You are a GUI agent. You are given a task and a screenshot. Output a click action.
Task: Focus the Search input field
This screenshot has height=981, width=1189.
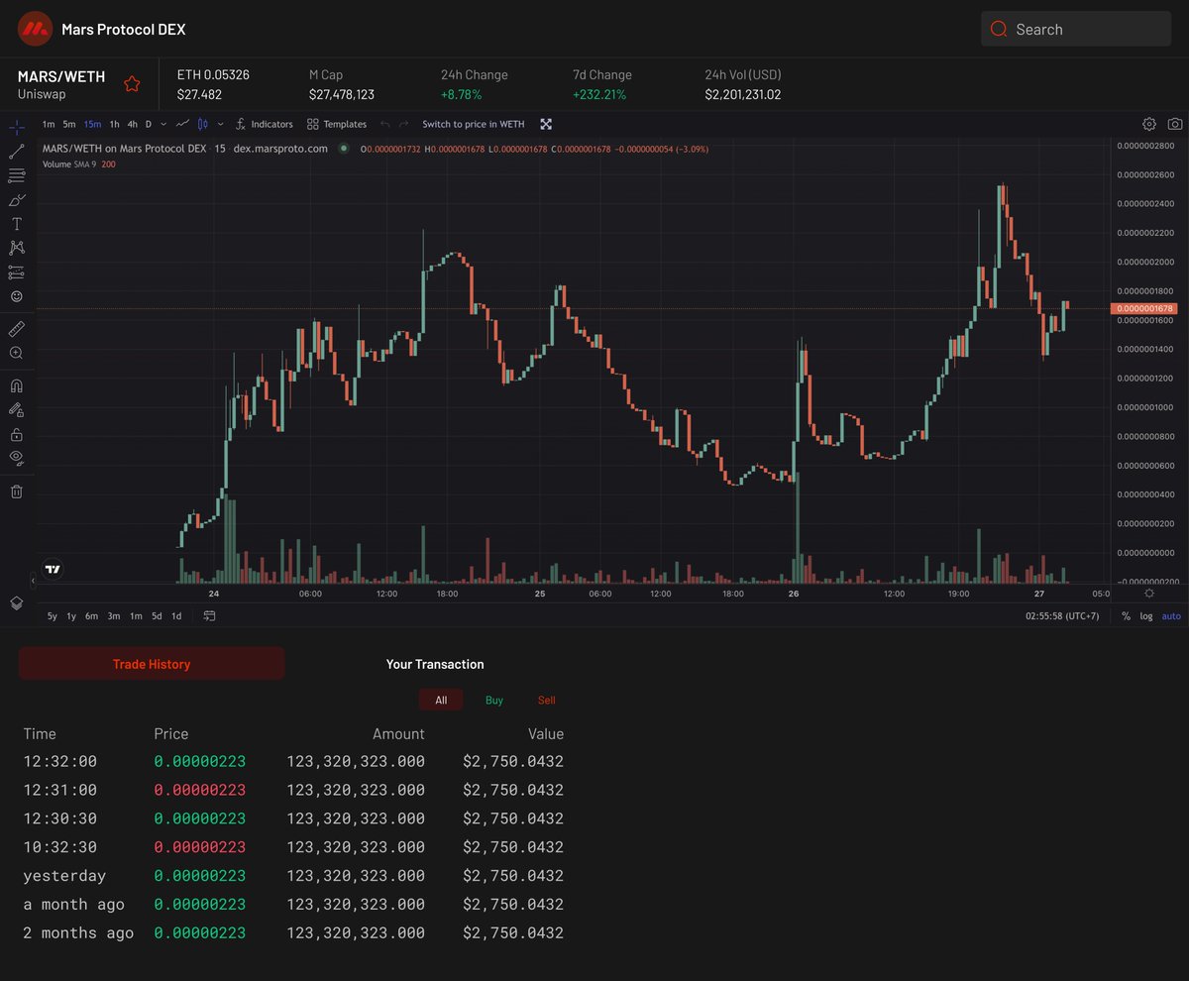click(x=1076, y=29)
